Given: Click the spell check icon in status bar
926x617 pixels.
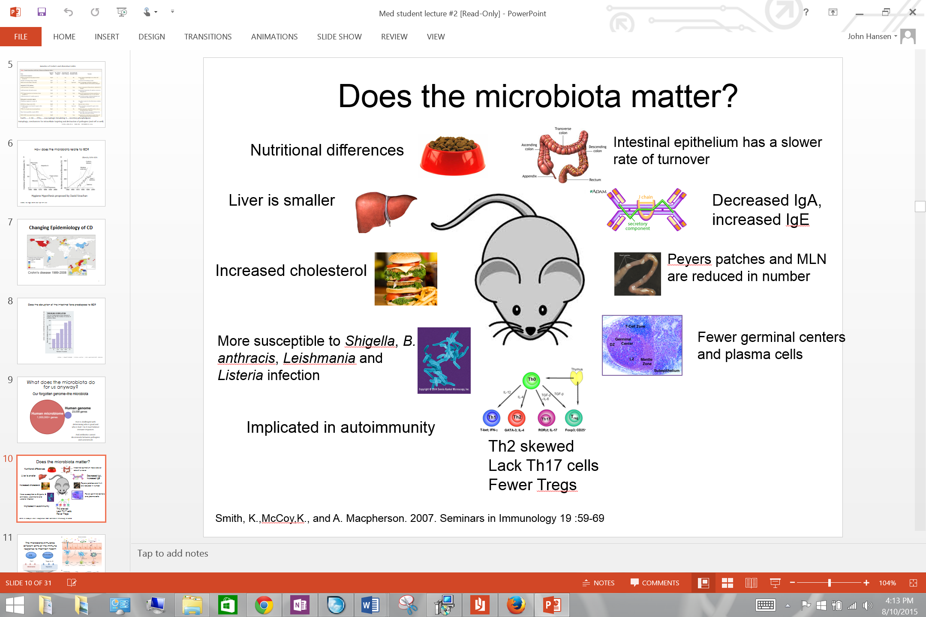Looking at the screenshot, I should click(72, 583).
